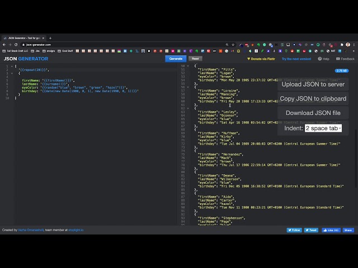This screenshot has width=358, height=268.
Task: Click the zoom magnifier icon in address bar
Action: [227, 45]
